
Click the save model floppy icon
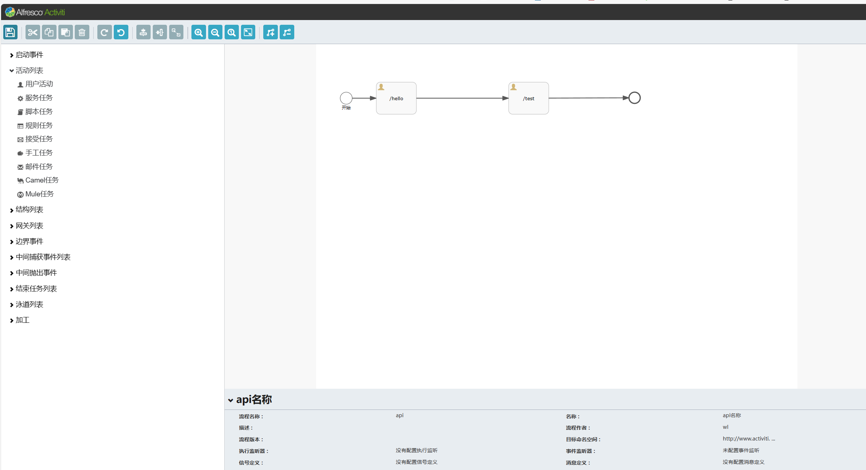10,32
